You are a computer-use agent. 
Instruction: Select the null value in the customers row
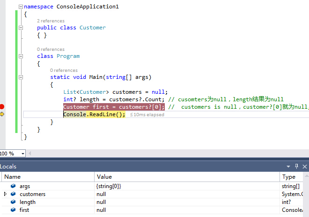point(101,194)
